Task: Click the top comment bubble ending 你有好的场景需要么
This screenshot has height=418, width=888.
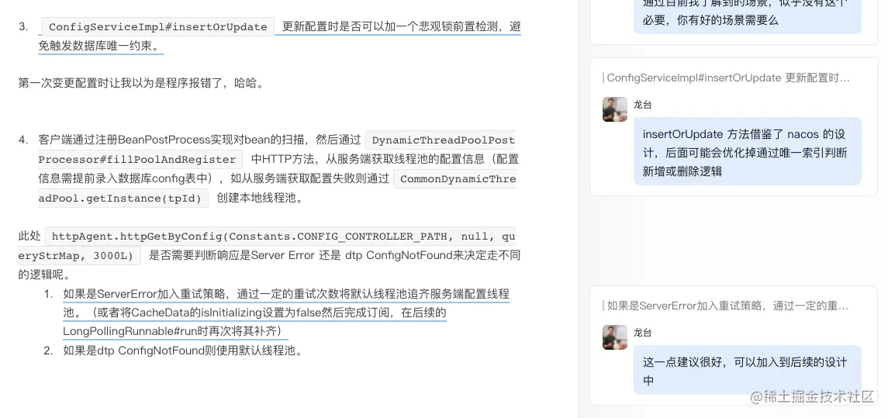Action: point(747,12)
